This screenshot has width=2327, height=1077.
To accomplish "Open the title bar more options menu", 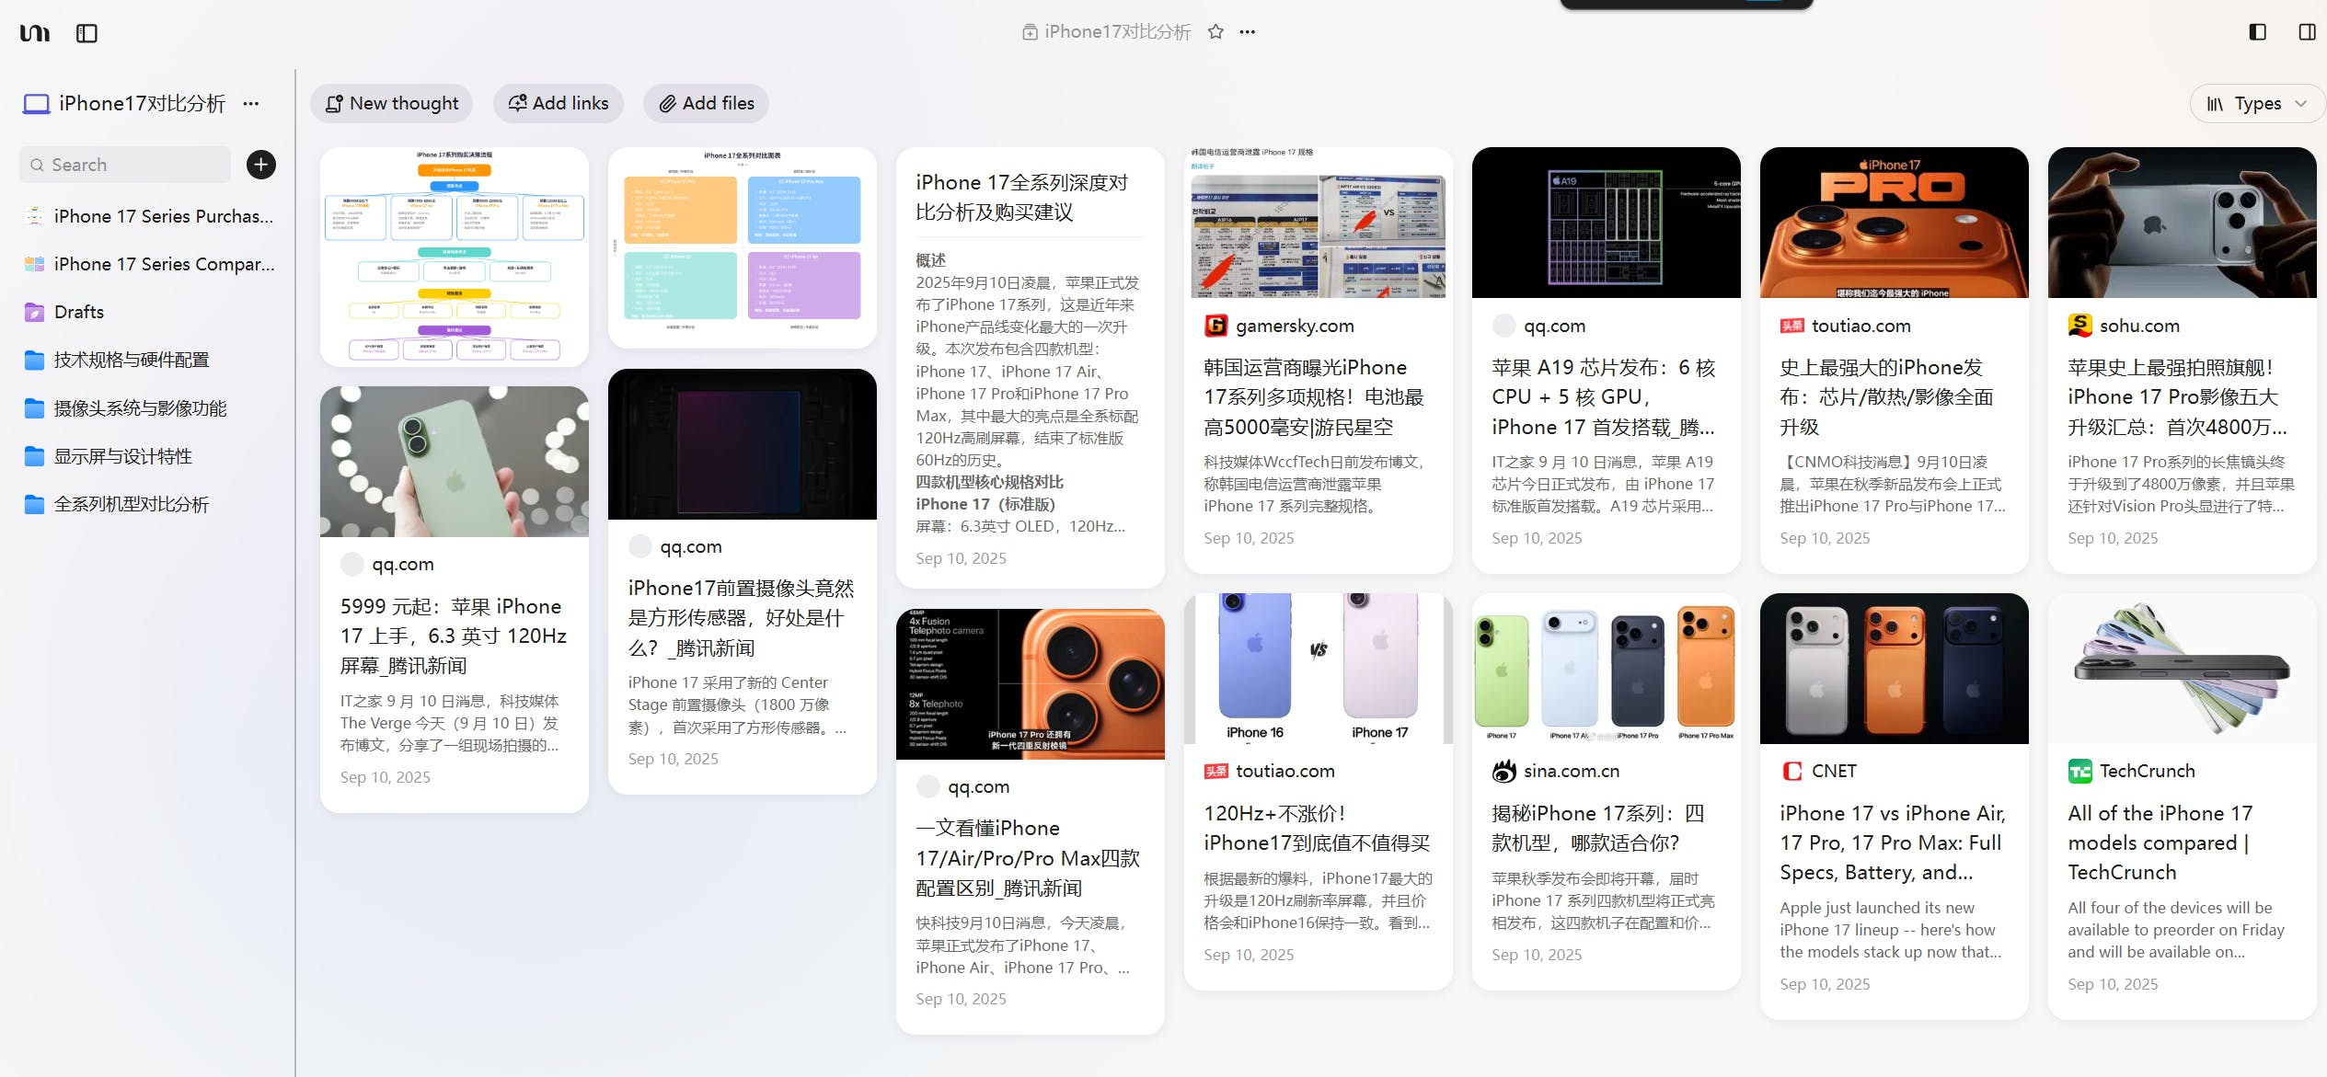I will 1247,32.
